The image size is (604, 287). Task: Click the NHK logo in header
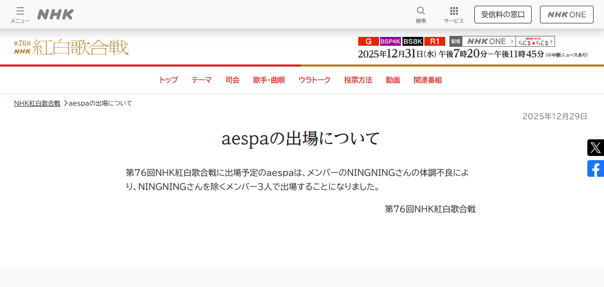pos(56,15)
